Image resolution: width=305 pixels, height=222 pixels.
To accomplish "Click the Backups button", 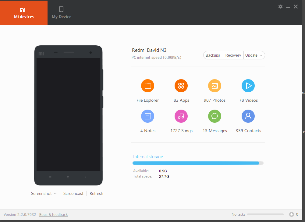I will click(213, 55).
